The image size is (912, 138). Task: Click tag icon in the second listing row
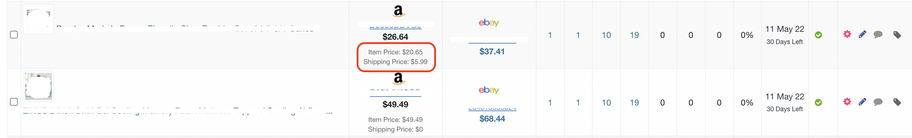click(x=897, y=102)
